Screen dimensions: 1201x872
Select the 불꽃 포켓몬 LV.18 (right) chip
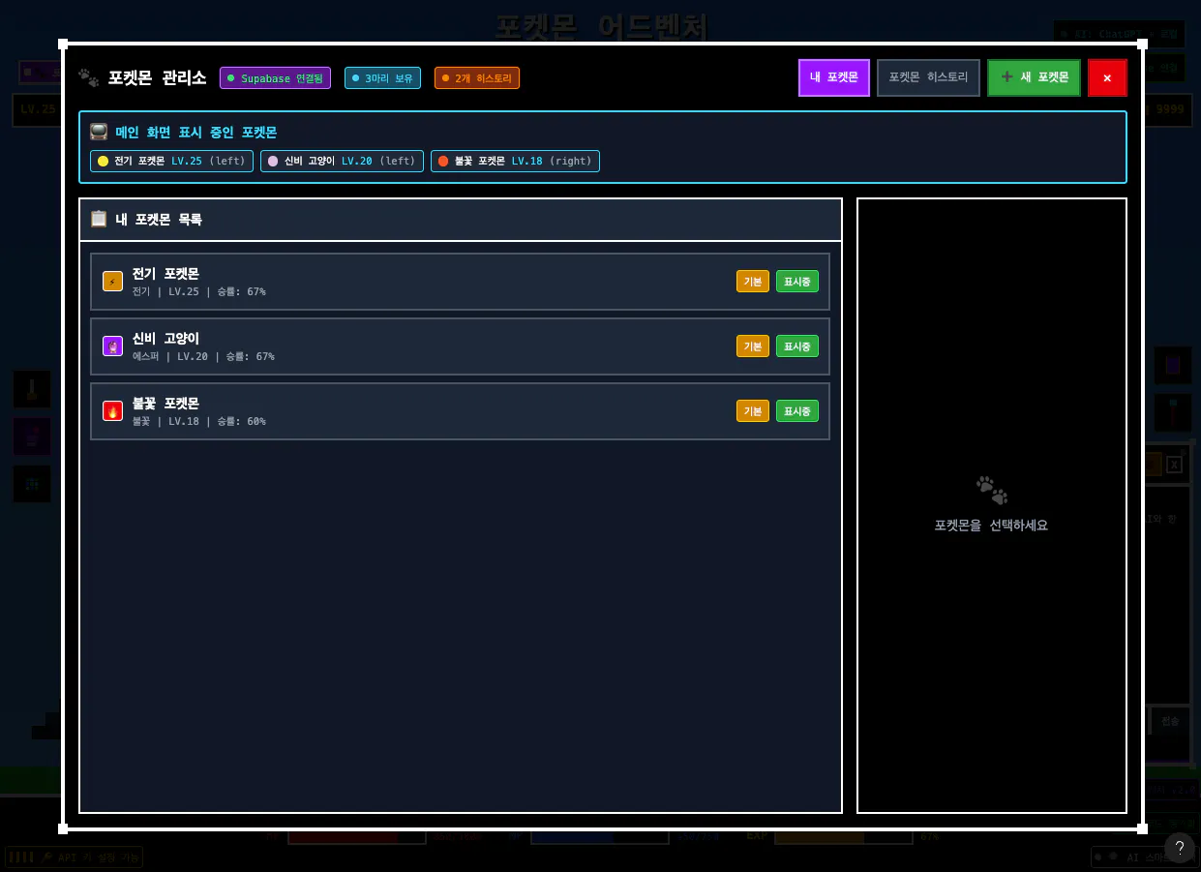515,161
